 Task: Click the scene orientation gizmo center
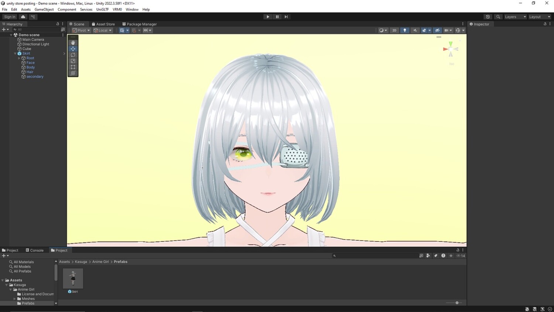(x=451, y=49)
